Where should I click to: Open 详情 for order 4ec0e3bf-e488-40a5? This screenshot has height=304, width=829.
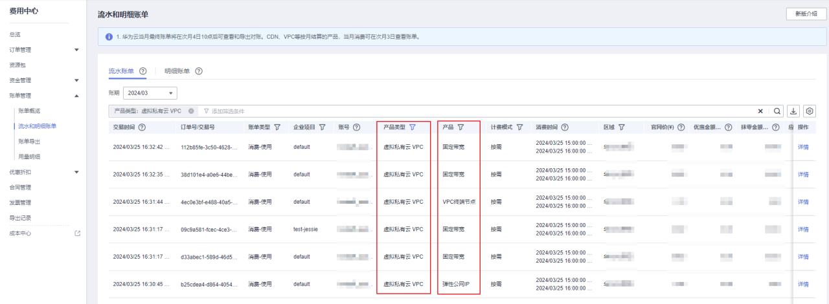click(803, 202)
